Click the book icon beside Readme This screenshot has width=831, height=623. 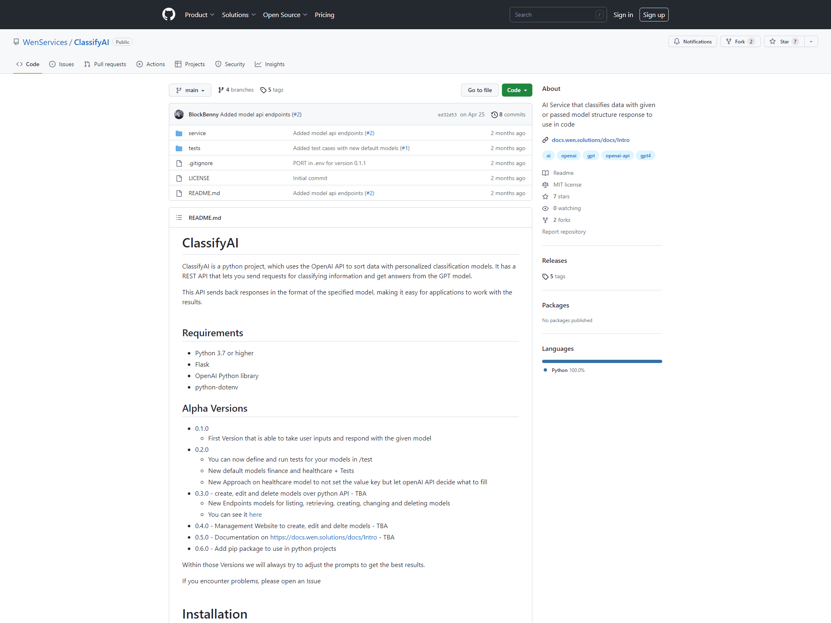coord(545,173)
